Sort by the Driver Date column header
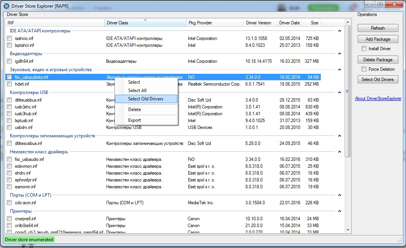The width and height of the screenshot is (406, 248). tap(290, 23)
